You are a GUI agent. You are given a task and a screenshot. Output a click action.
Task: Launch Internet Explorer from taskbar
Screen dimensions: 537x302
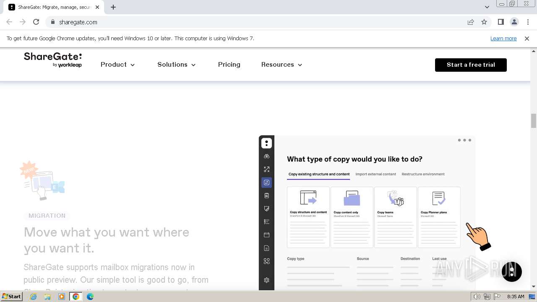33,297
